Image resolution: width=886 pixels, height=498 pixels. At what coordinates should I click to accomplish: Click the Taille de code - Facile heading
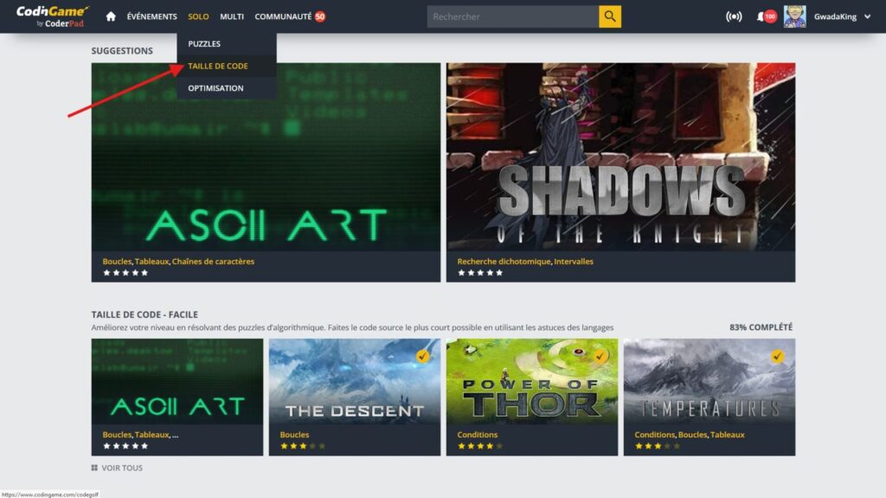(144, 314)
